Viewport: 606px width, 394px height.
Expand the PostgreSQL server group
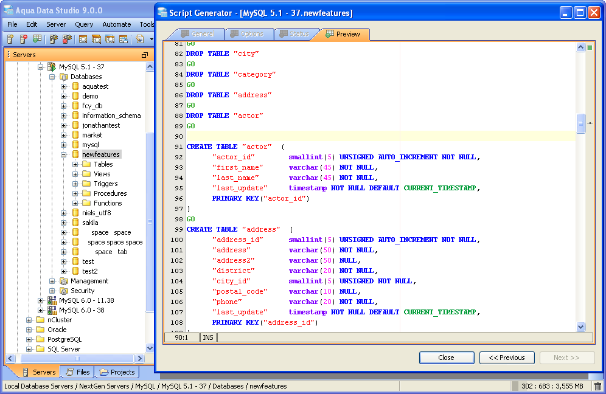click(29, 339)
